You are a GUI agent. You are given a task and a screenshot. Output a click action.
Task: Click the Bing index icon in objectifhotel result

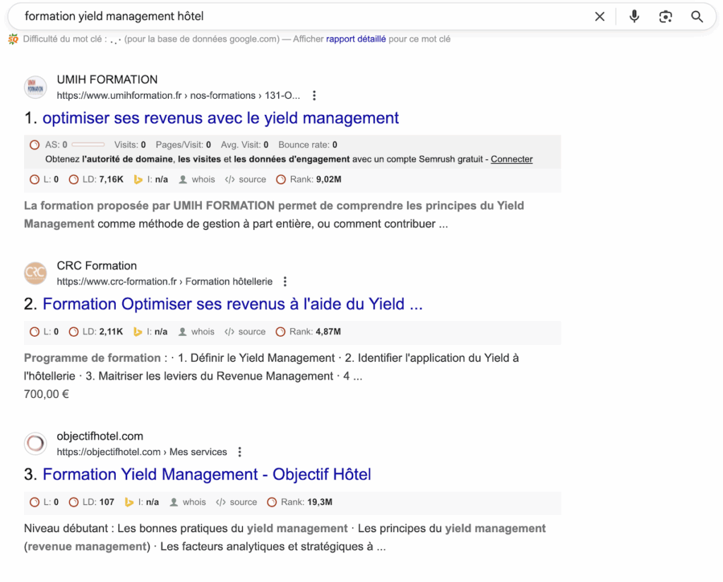pos(129,502)
